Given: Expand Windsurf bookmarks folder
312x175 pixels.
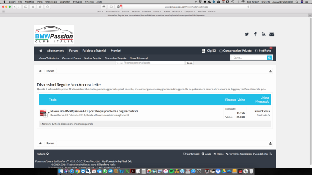Looking at the screenshot, I should coord(177,12).
